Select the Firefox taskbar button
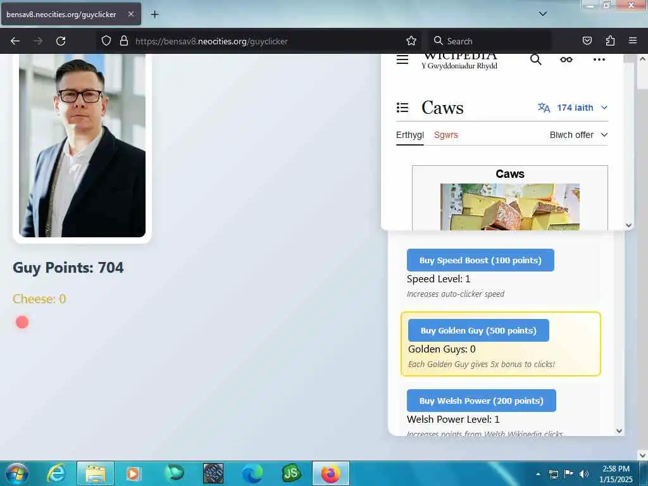 pos(330,473)
